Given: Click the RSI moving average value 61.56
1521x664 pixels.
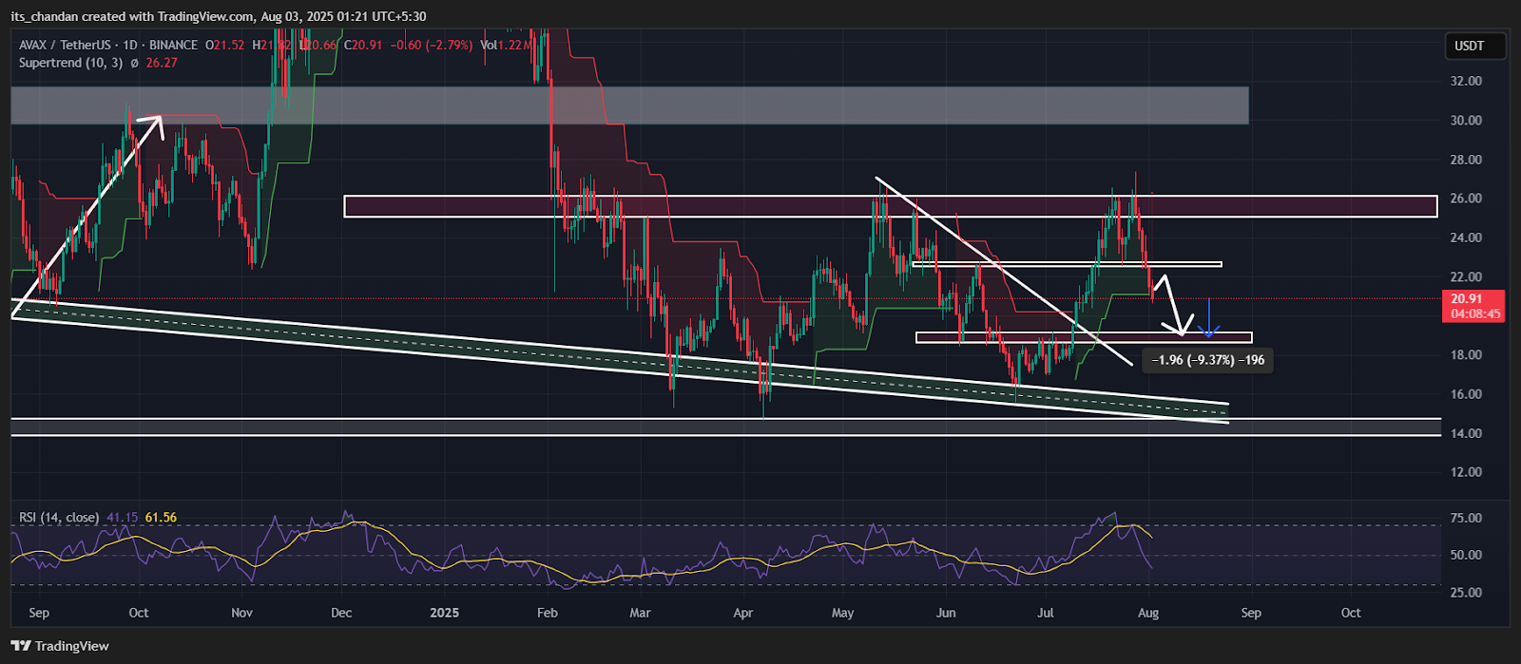Looking at the screenshot, I should coord(161,518).
